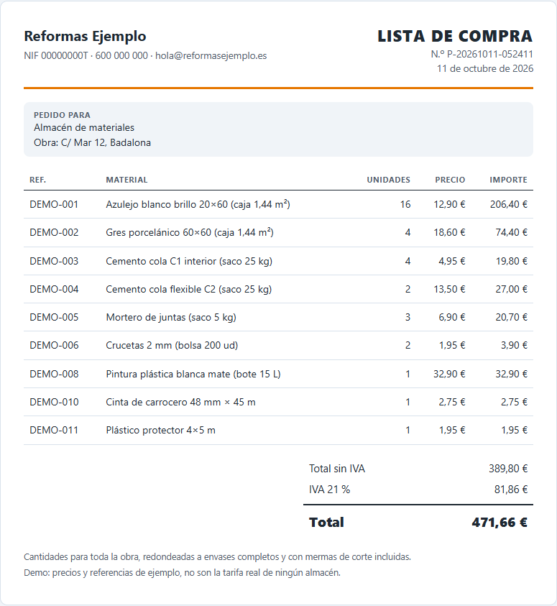
Task: Select reference DEMO-002
Action: click(54, 233)
